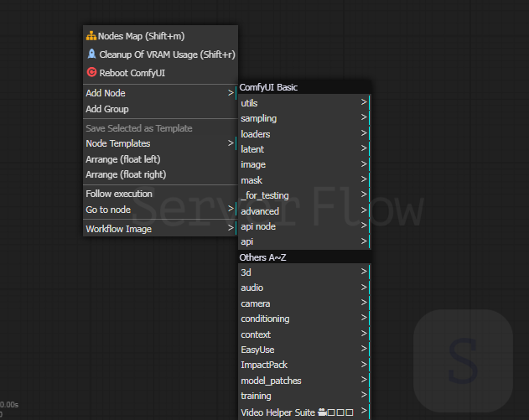Screen dimensions: 529x420
Task: Open Nodes Map (Shift+m)
Action: 160,36
